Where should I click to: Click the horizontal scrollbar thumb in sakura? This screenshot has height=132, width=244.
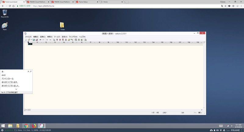(29, 110)
